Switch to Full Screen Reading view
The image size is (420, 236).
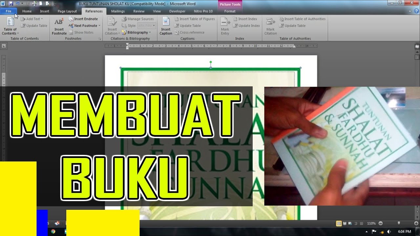[x=345, y=223]
